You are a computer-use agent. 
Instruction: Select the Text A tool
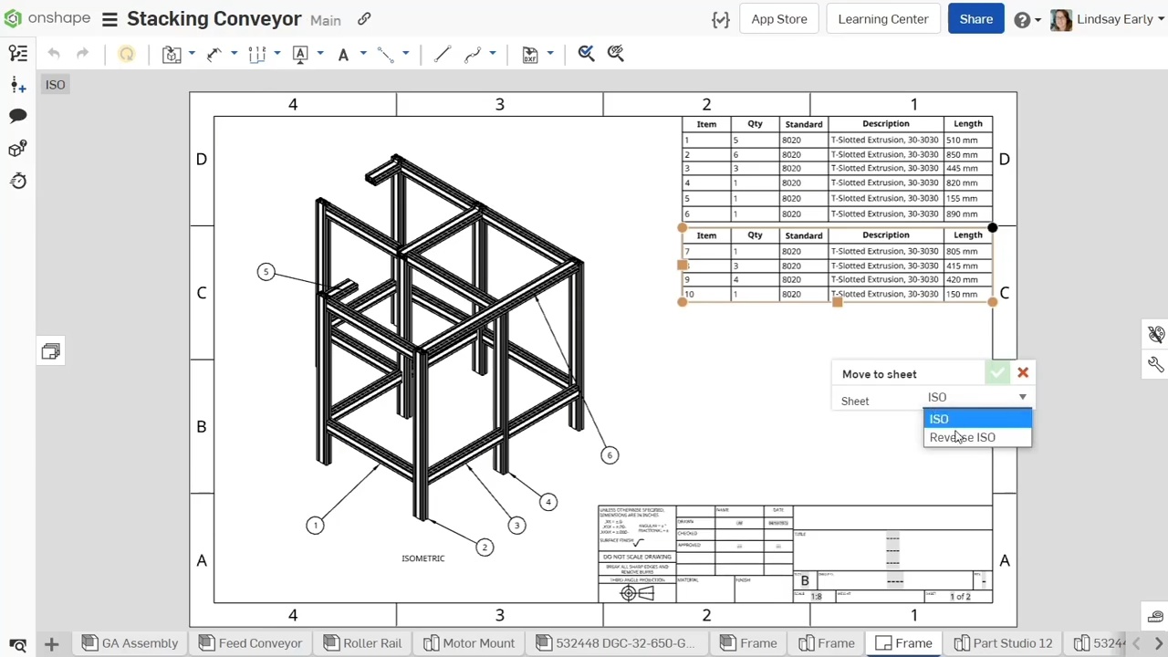(343, 55)
